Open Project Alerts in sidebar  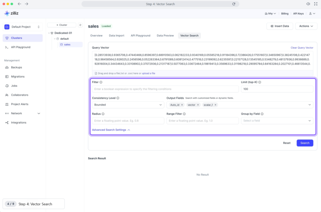19,104
